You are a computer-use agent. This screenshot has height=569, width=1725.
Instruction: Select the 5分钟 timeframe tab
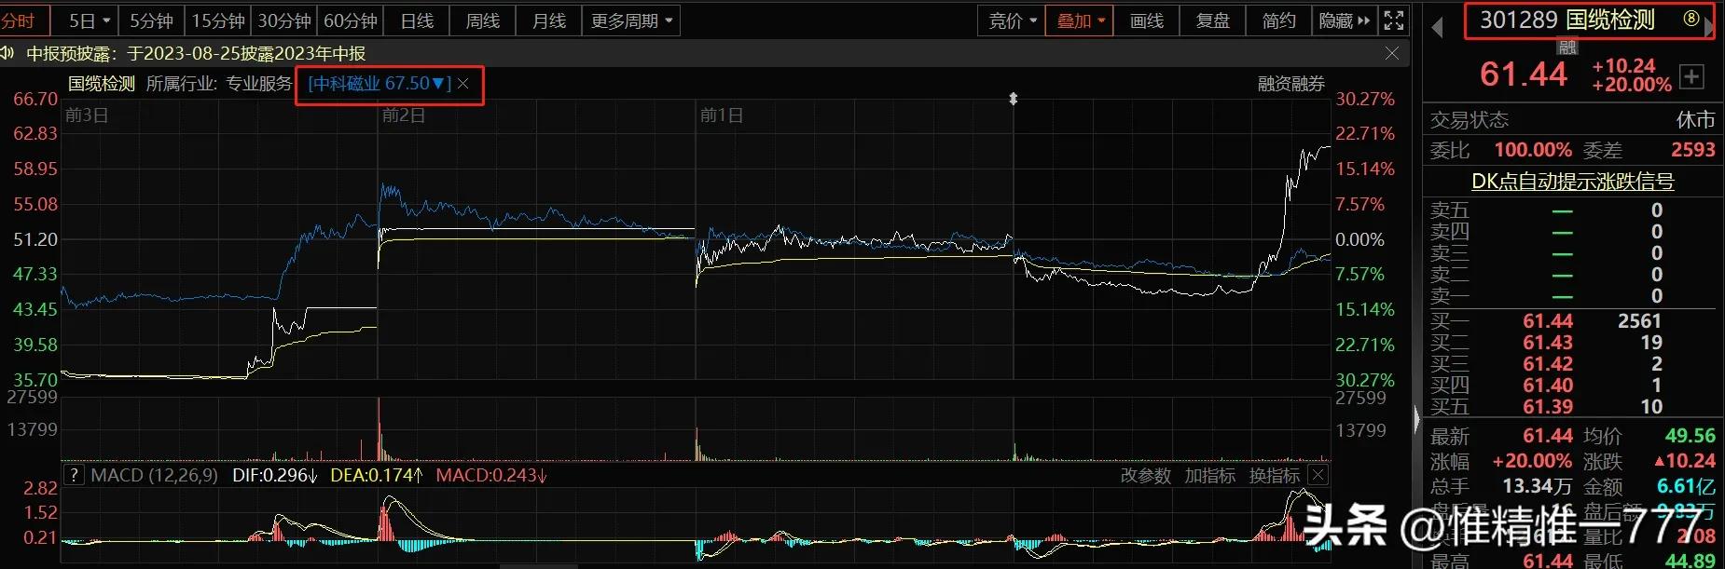pyautogui.click(x=151, y=20)
